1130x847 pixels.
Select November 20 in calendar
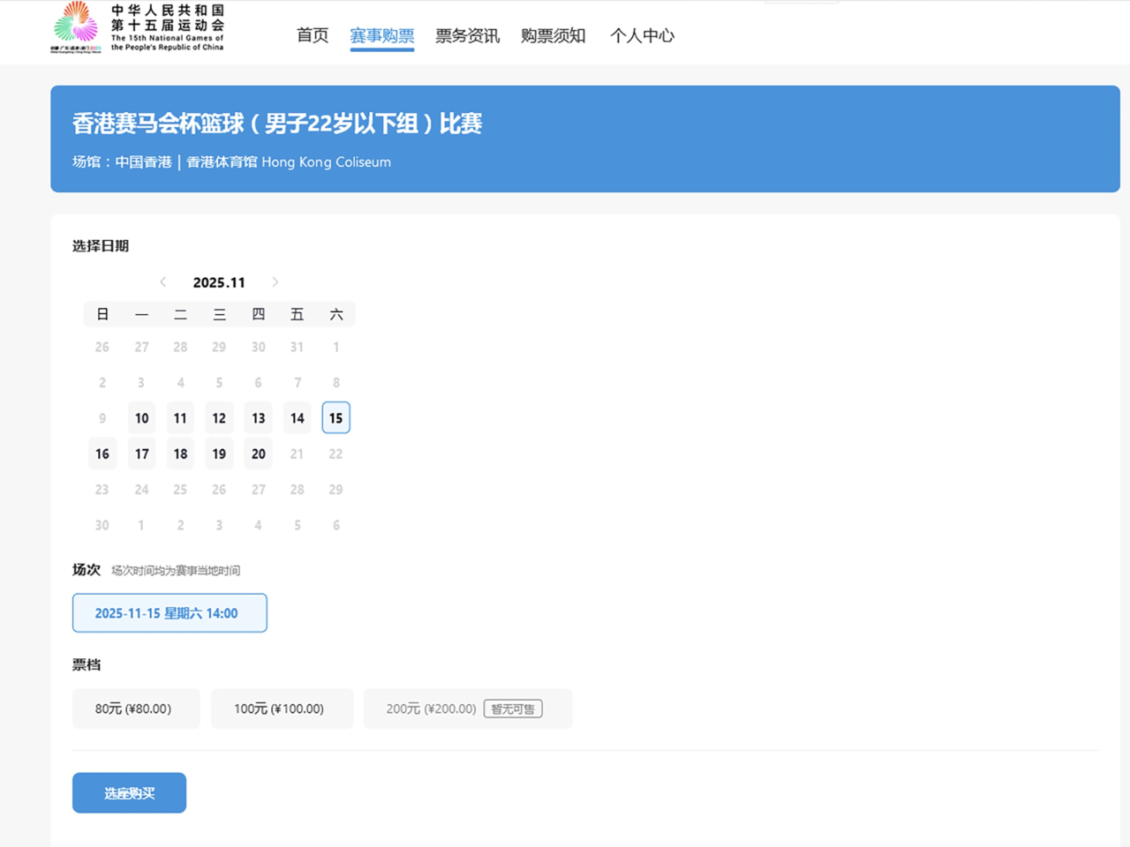[258, 453]
